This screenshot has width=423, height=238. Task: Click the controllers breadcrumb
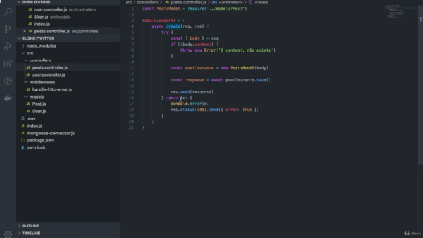[147, 3]
